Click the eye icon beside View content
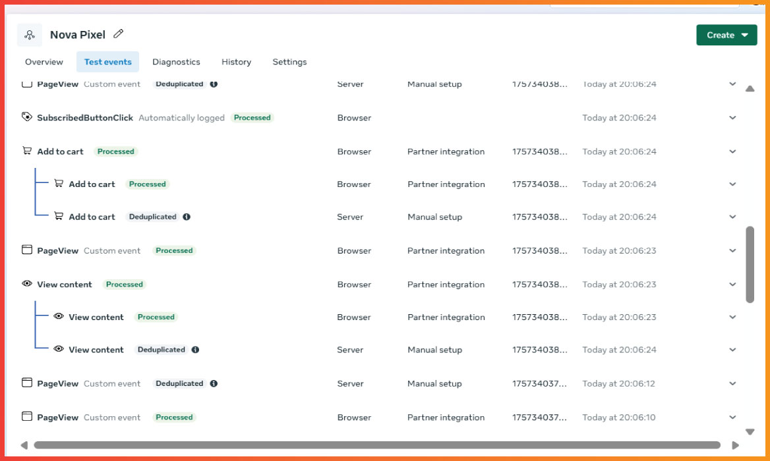This screenshot has width=770, height=461. 27,284
